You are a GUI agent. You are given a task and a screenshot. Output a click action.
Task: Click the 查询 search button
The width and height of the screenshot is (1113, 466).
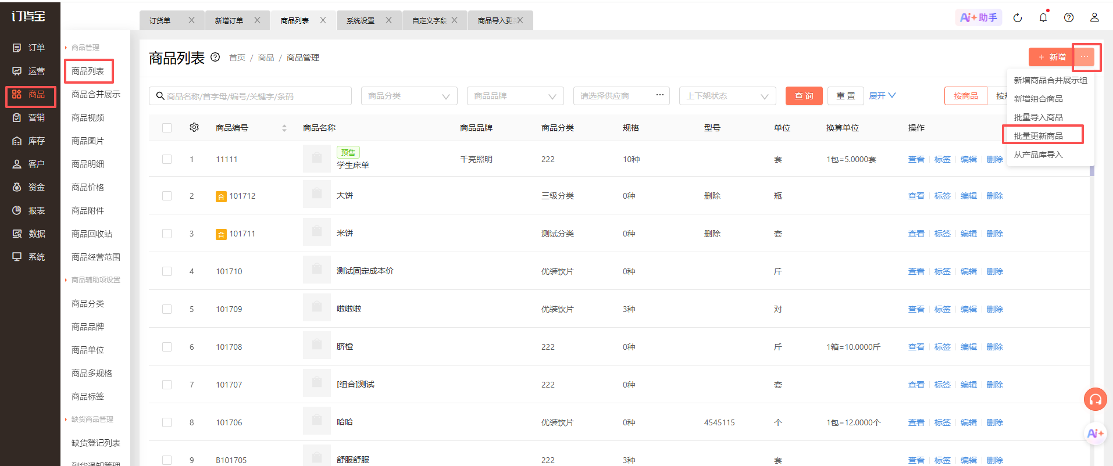point(804,96)
